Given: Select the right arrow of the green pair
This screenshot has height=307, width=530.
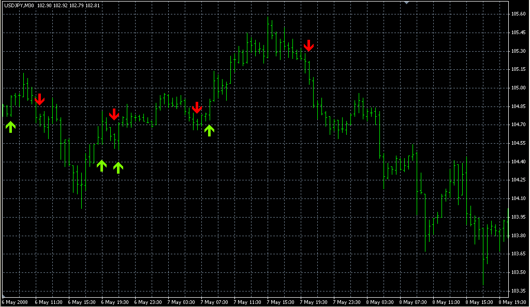Looking at the screenshot, I should [119, 167].
